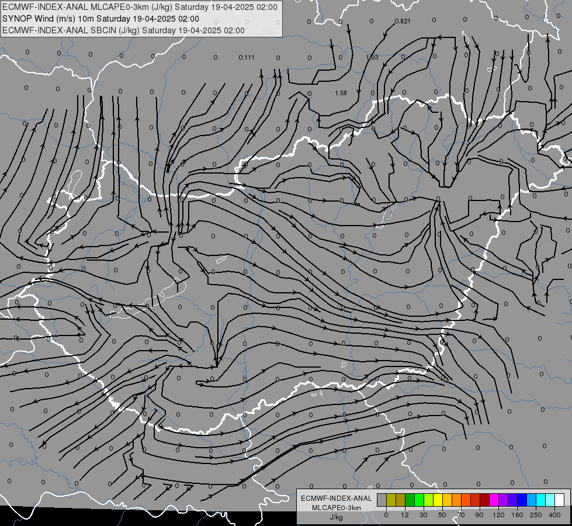Viewport: 572px width, 526px height.
Task: Click the MLCAPE0-3km title line in header
Action: click(140, 7)
